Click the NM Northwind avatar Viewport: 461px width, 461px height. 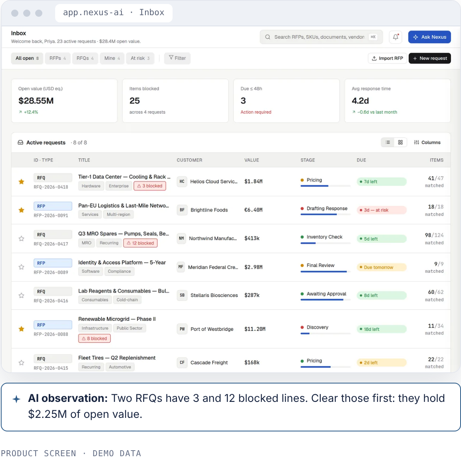(181, 238)
